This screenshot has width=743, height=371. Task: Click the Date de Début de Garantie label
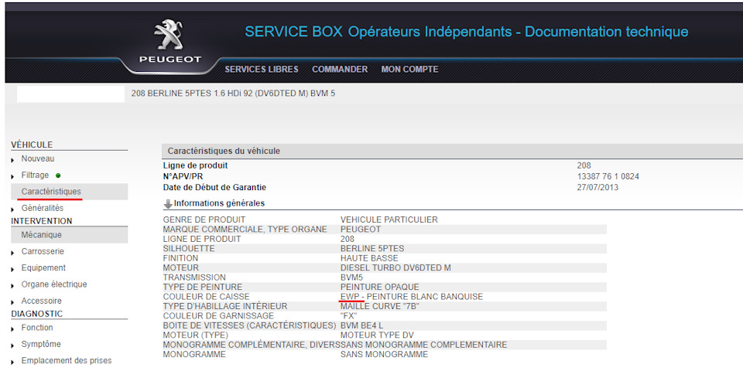pyautogui.click(x=214, y=187)
